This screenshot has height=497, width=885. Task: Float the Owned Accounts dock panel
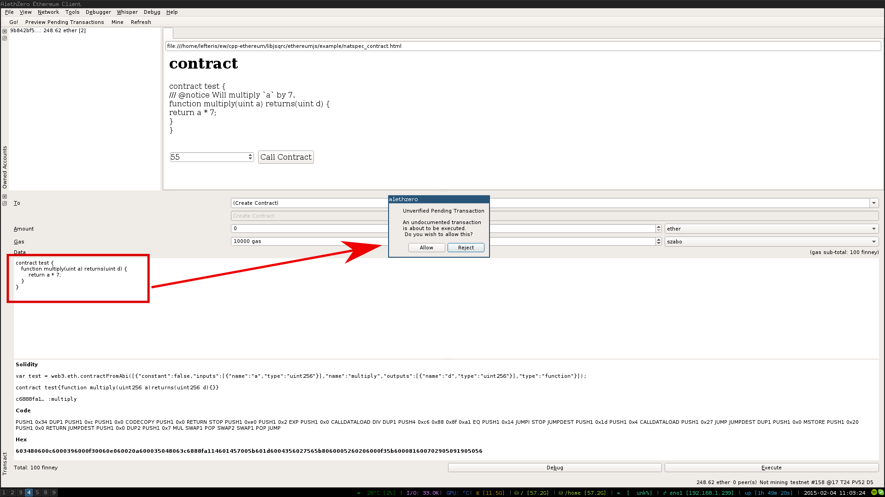point(5,38)
